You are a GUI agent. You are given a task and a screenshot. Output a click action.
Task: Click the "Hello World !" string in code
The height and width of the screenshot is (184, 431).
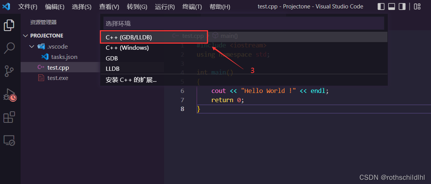click(x=268, y=91)
